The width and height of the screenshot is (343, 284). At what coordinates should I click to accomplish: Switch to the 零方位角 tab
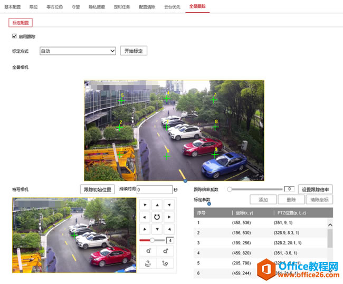(x=54, y=7)
